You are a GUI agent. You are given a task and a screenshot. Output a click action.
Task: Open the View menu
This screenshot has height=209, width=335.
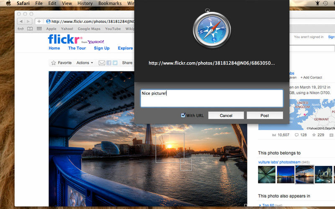(x=67, y=3)
